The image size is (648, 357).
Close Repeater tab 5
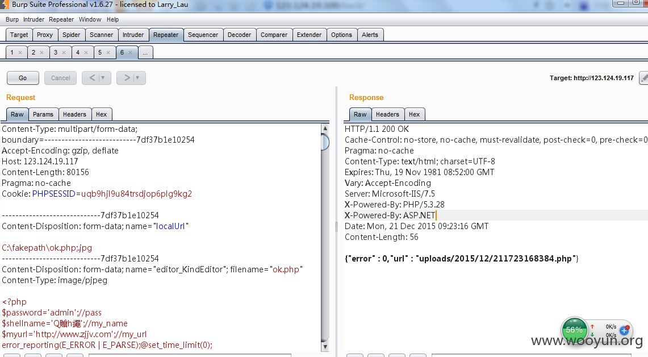click(108, 52)
